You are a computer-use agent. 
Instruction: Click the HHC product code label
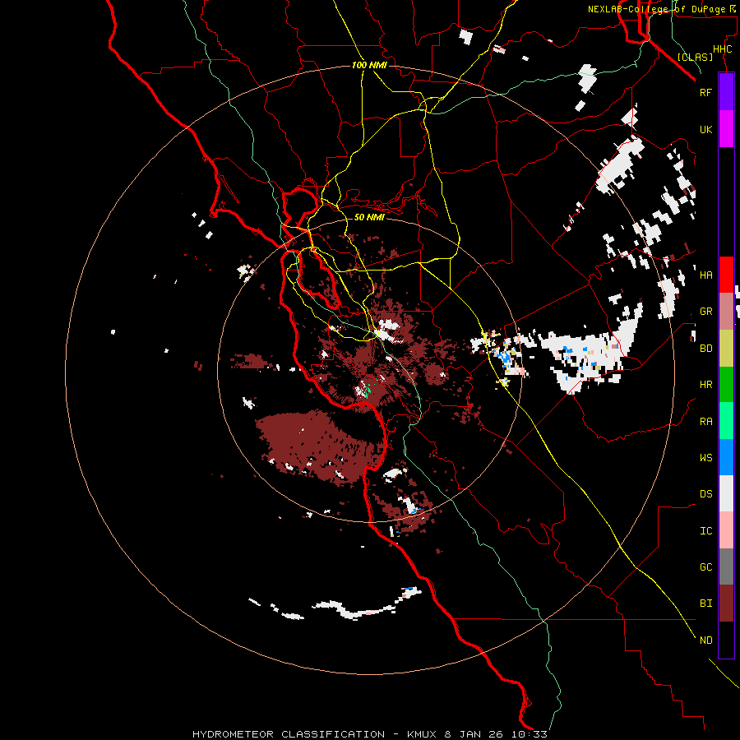[722, 49]
